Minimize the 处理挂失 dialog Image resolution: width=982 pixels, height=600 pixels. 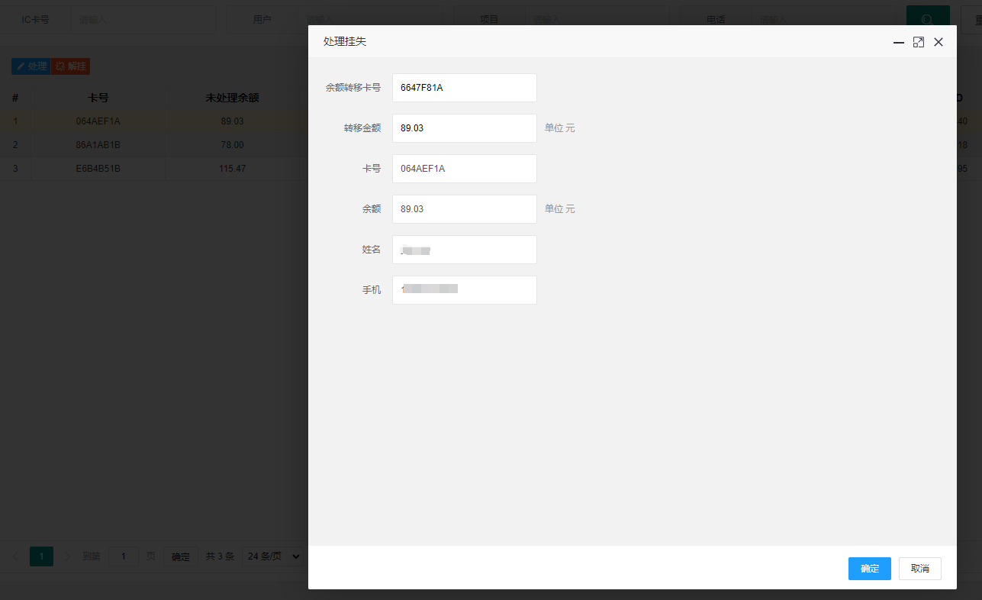pos(899,43)
